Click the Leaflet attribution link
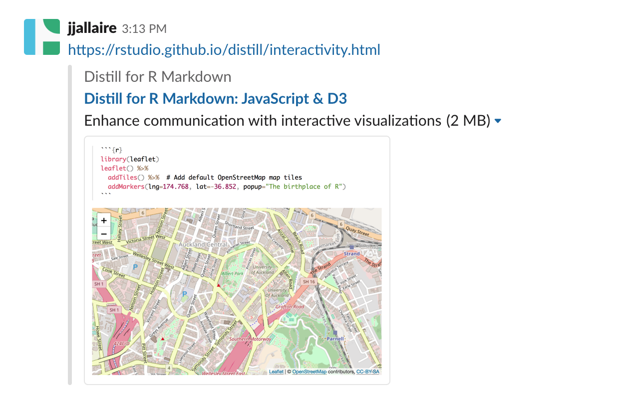The height and width of the screenshot is (402, 627). click(276, 372)
